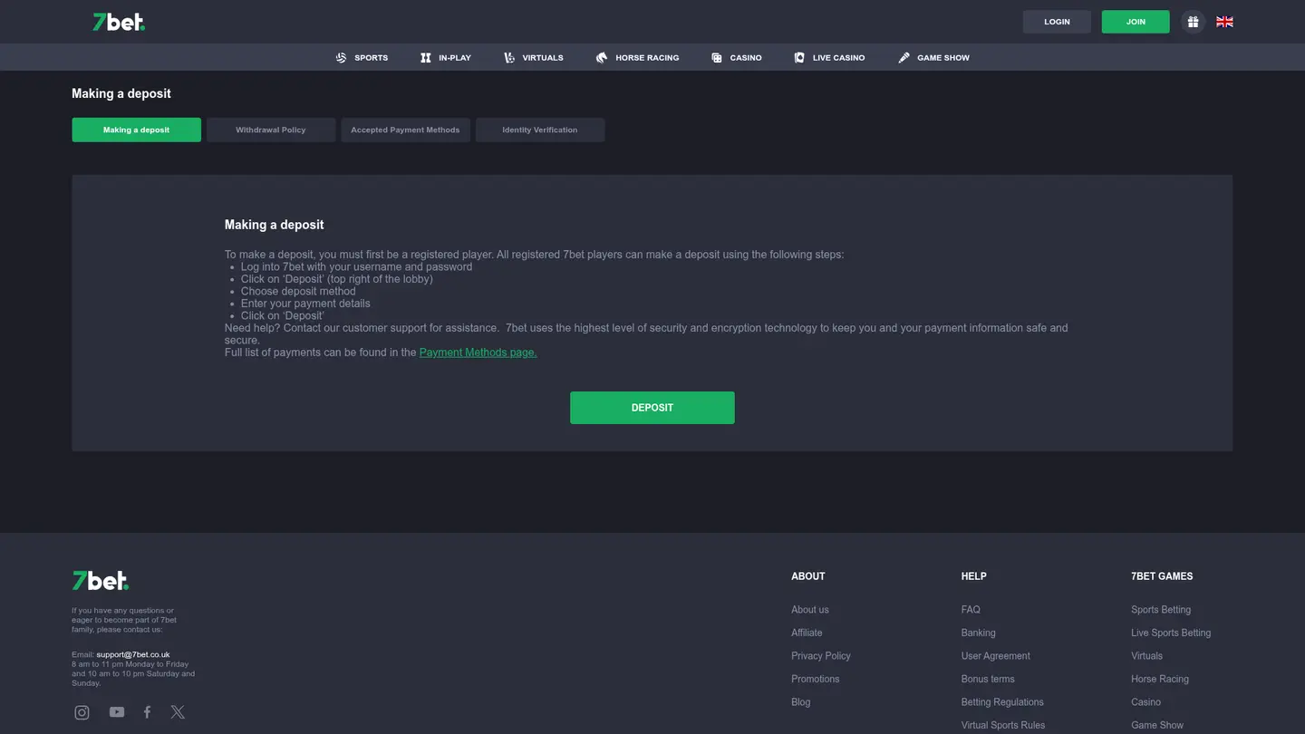Click the green Join button
This screenshot has height=734, width=1305.
[x=1136, y=22]
